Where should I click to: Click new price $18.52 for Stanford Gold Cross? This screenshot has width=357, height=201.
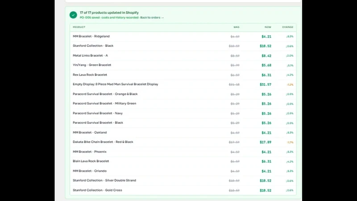point(266,190)
